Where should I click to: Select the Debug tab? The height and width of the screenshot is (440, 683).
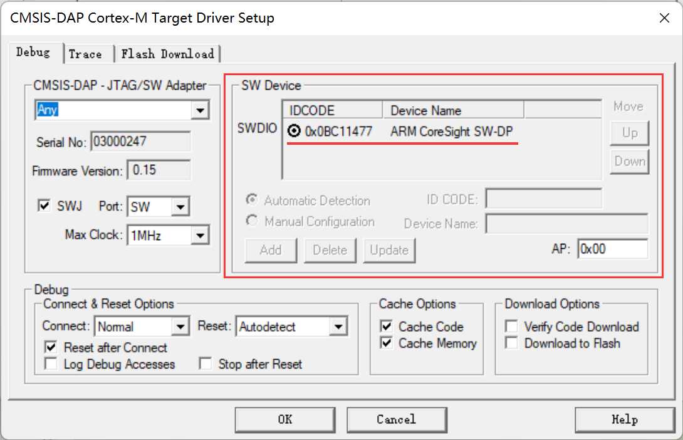(x=33, y=53)
